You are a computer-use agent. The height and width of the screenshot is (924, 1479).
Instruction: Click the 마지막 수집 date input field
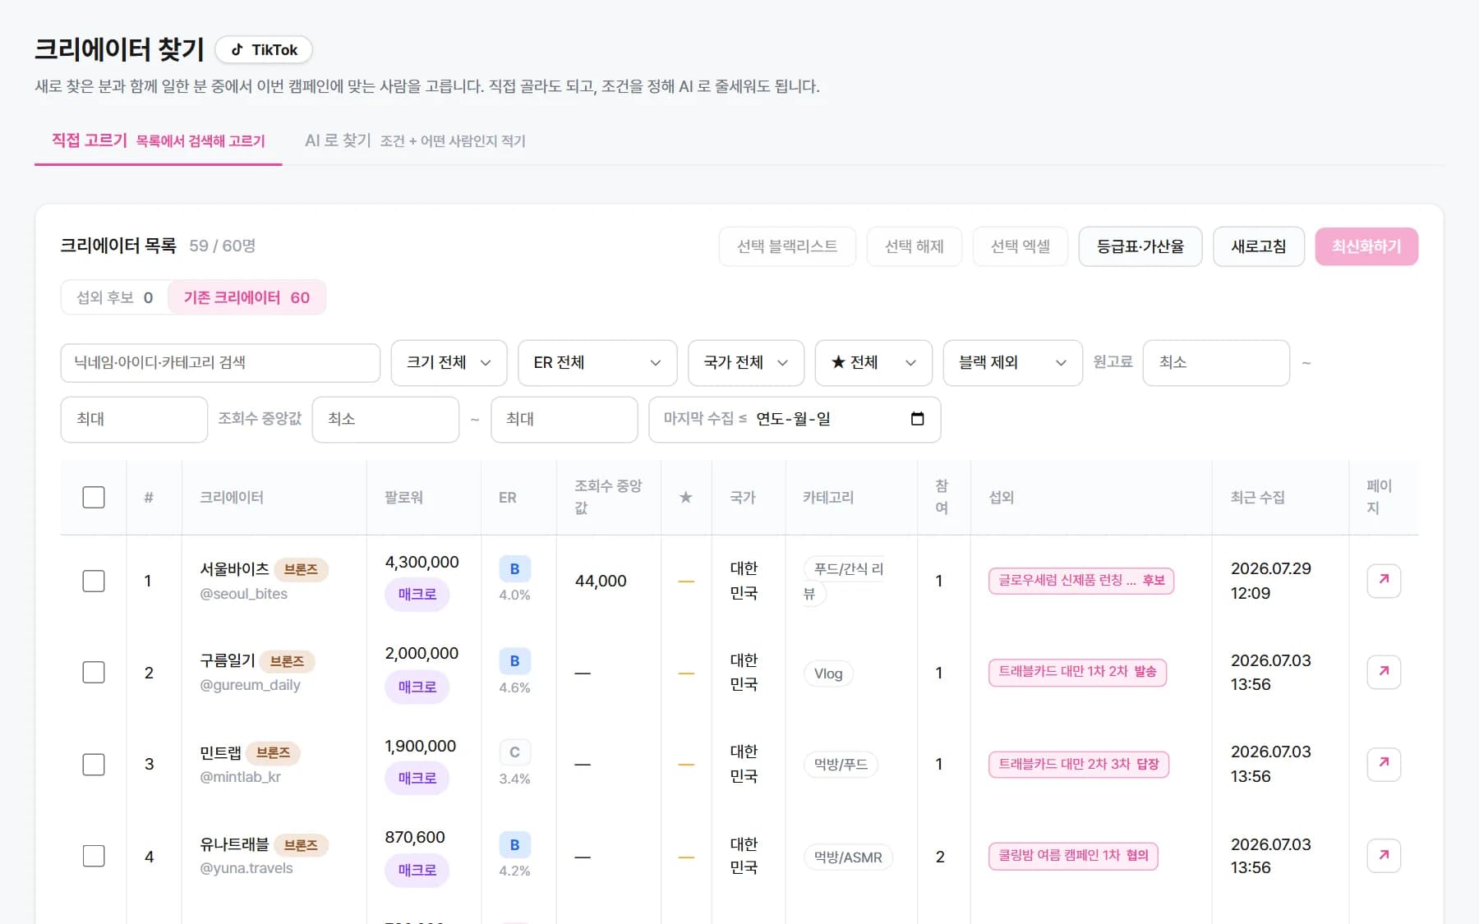[795, 419]
